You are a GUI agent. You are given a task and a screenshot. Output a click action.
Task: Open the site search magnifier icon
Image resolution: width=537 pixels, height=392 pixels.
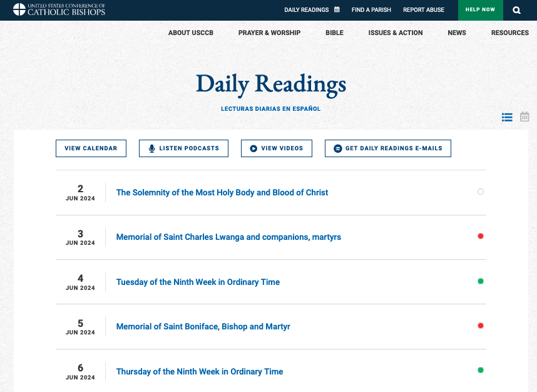pos(516,10)
